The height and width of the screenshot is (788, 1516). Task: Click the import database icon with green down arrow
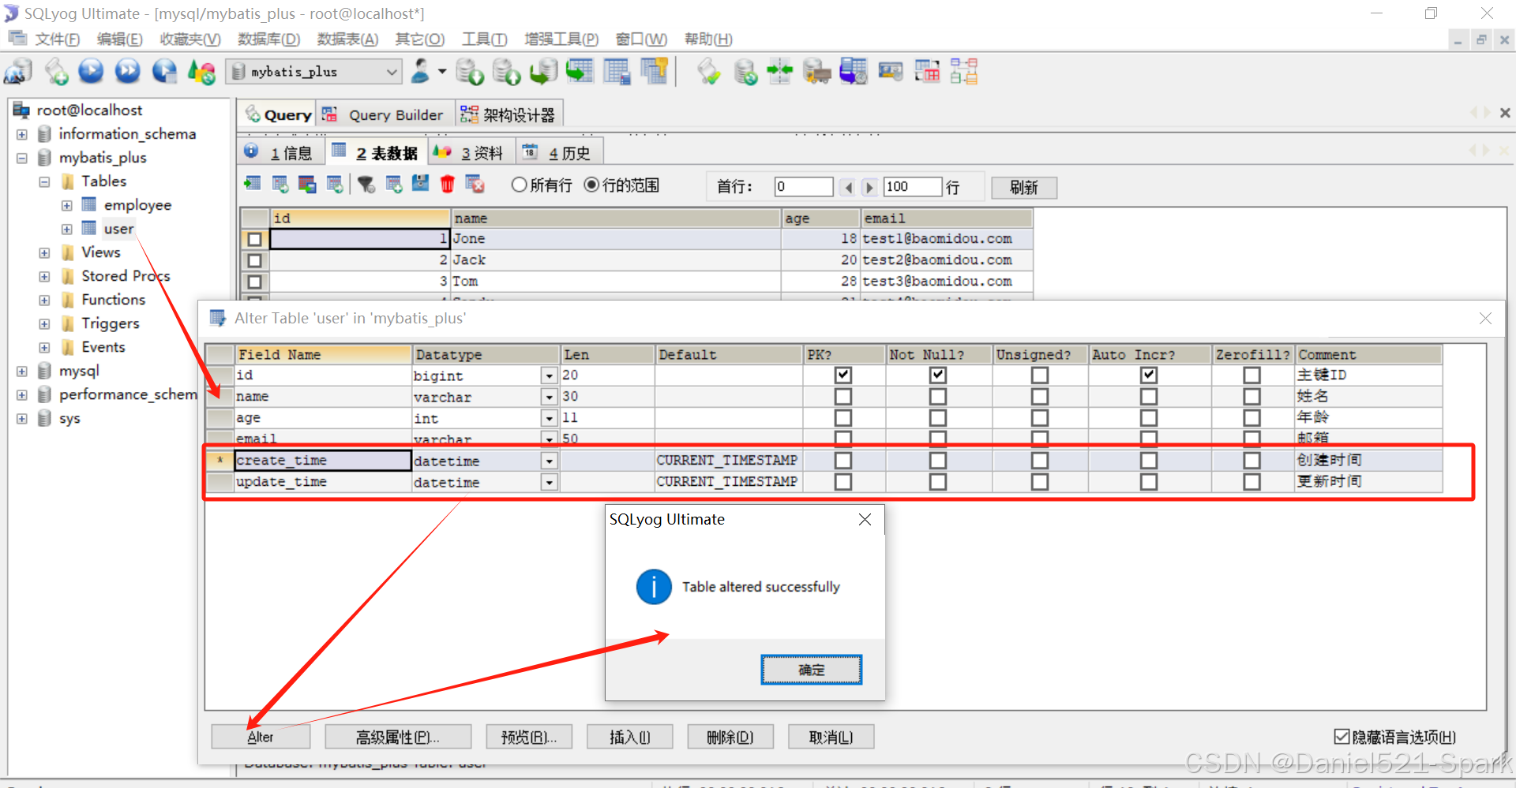pos(470,72)
